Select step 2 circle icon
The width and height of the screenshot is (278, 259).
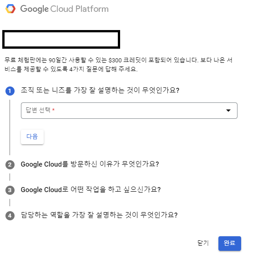coord(10,165)
